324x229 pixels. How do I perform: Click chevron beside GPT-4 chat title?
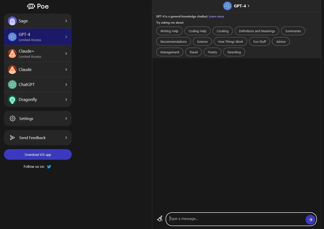pyautogui.click(x=248, y=6)
